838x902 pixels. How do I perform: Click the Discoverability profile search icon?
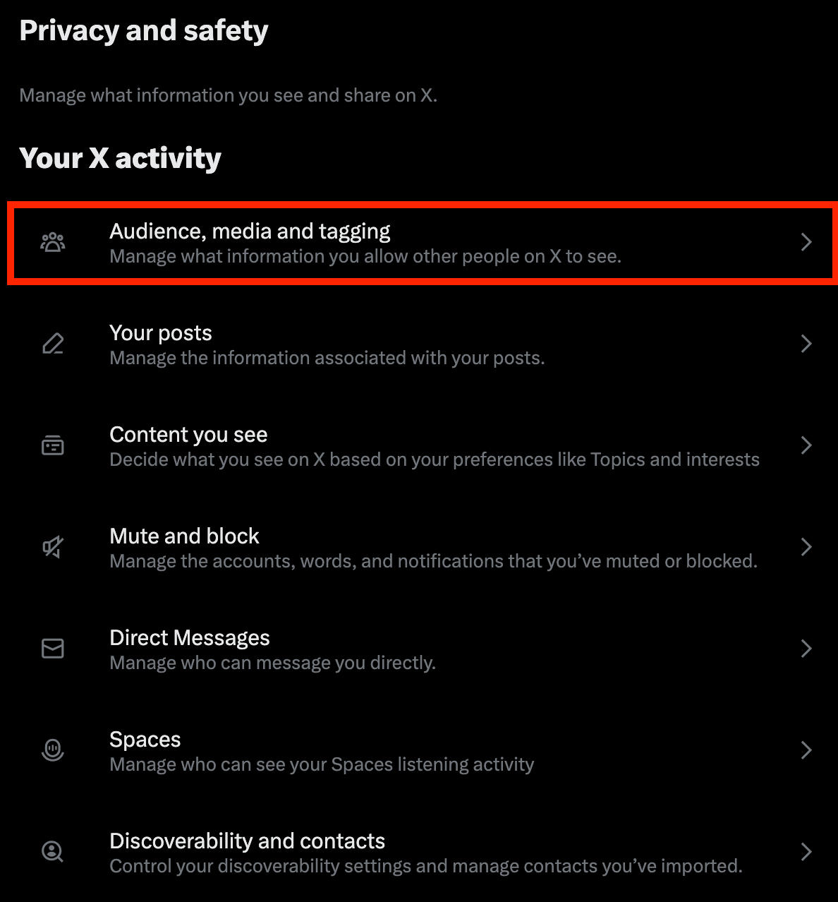[x=53, y=851]
